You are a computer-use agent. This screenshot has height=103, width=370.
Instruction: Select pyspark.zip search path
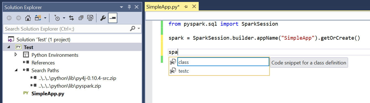(70, 86)
